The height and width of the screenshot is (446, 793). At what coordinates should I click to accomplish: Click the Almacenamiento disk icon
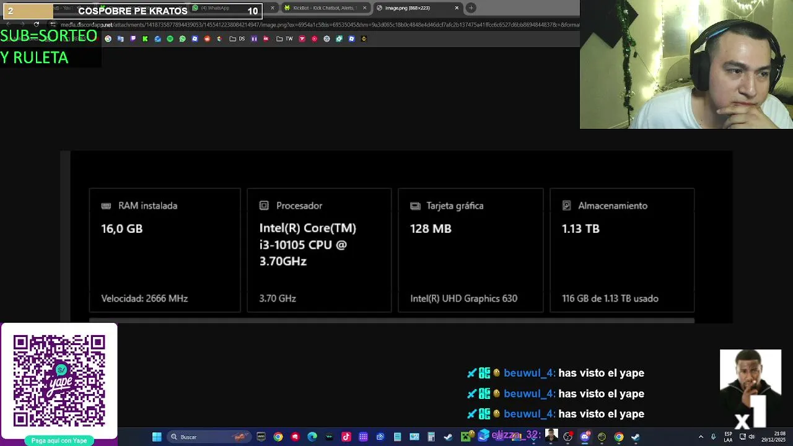(x=566, y=206)
